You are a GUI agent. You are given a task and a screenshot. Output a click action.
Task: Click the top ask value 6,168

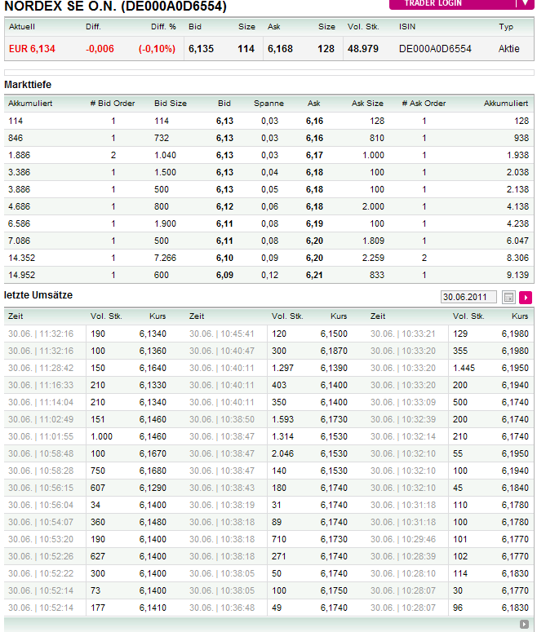[x=280, y=49]
